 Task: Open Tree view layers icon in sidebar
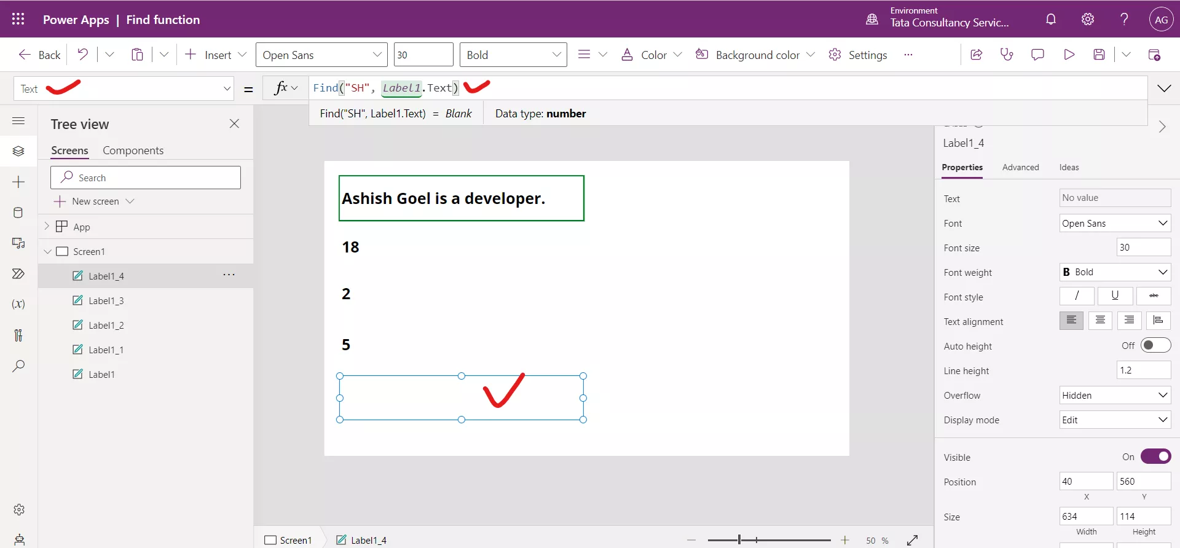click(x=18, y=151)
